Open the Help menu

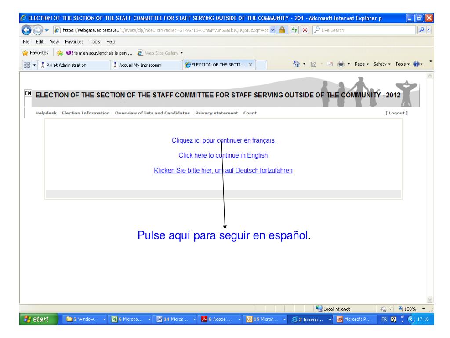coord(110,42)
